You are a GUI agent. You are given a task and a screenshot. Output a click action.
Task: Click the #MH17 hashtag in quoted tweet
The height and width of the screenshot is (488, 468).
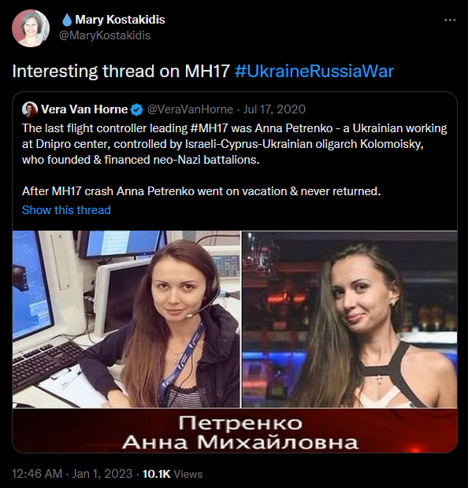210,128
